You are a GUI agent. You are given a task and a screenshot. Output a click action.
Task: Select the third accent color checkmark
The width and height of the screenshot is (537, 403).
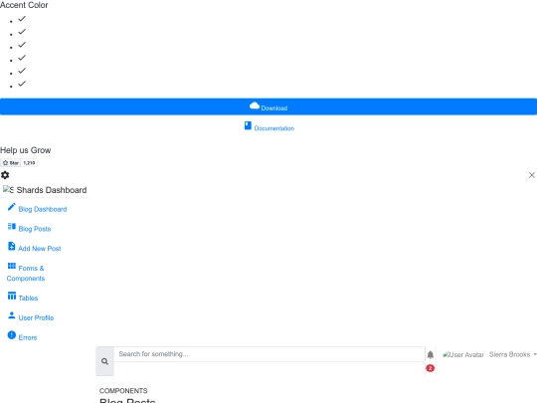(22, 45)
